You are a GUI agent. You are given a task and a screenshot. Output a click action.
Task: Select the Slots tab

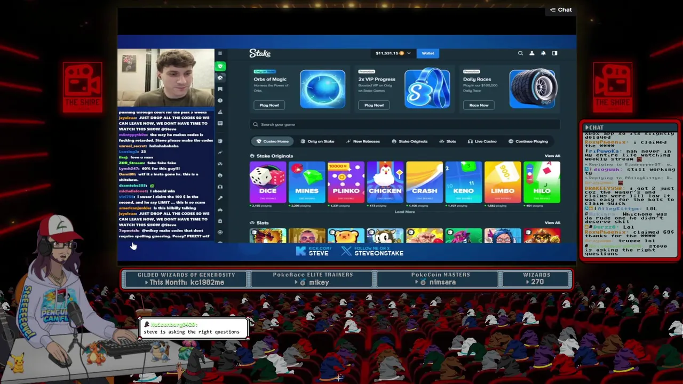point(447,141)
